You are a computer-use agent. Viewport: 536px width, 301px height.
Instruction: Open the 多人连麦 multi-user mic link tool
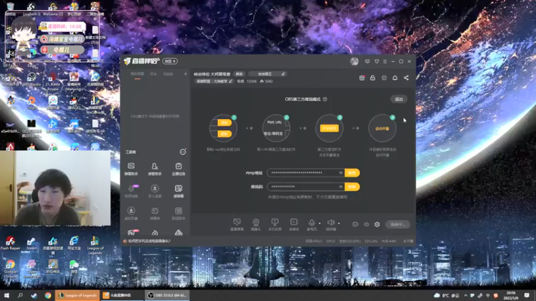pyautogui.click(x=155, y=191)
